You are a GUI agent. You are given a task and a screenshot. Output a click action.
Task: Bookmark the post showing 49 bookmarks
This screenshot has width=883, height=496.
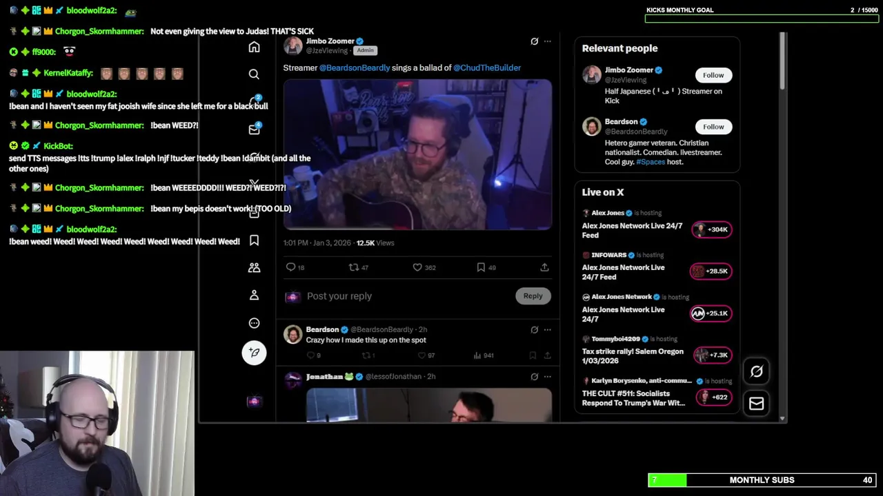click(x=481, y=267)
